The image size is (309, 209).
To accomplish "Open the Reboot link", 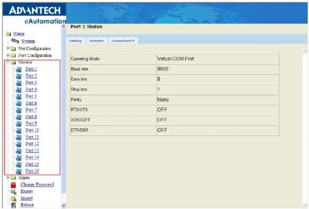I will (x=27, y=205).
